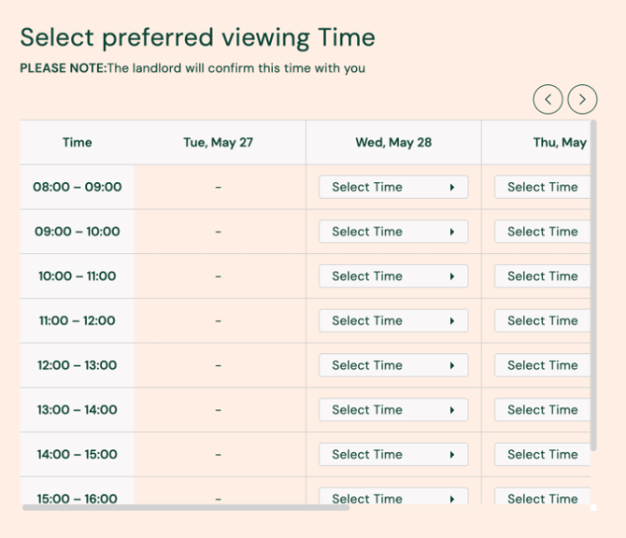The width and height of the screenshot is (626, 538).
Task: Open Select Time for Wednesday 13:00 – 14:00
Action: (393, 410)
